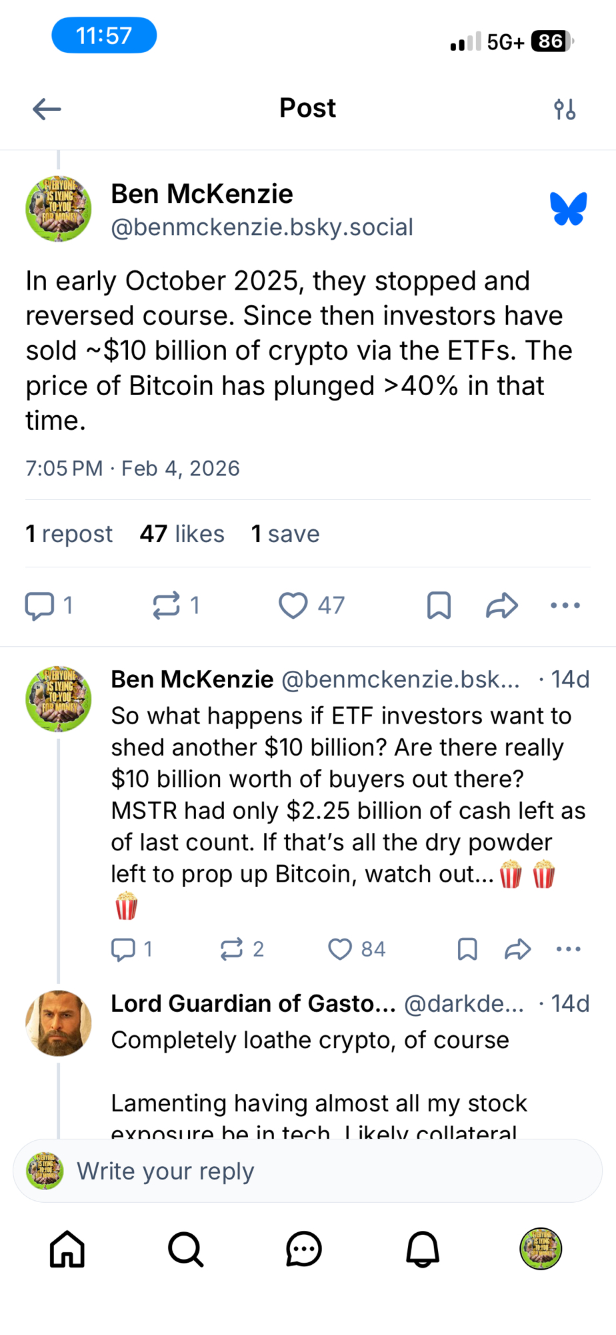Viewport: 616px width, 1335px height.
Task: Like the reply with 84 likes
Action: point(340,949)
